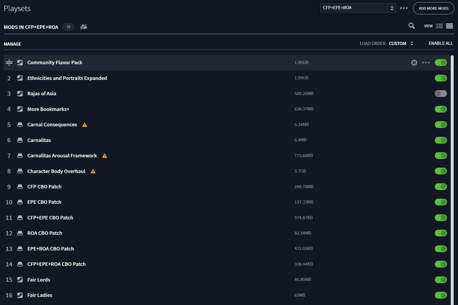This screenshot has width=458, height=305.
Task: Grab the Community Flavor Pack drag handle
Action: pyautogui.click(x=9, y=63)
